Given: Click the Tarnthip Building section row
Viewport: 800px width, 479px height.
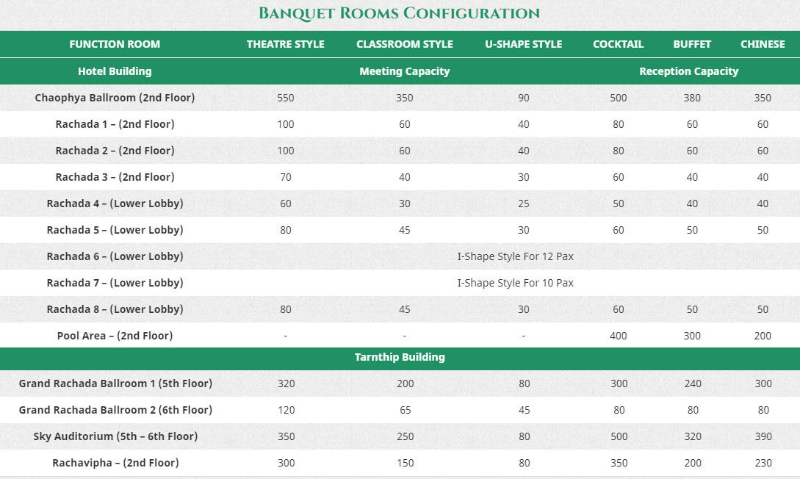Looking at the screenshot, I should (400, 357).
